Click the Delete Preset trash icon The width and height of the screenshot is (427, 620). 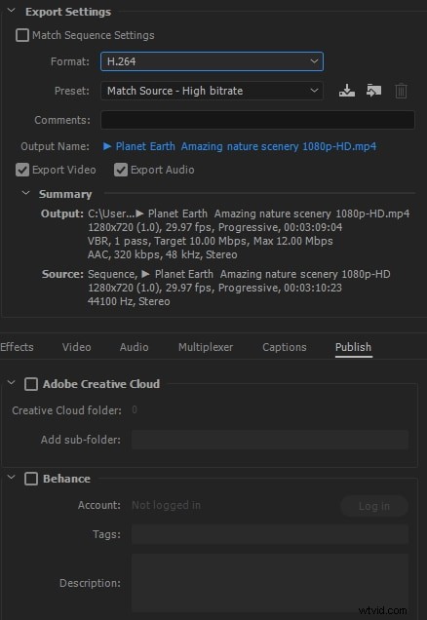[401, 91]
